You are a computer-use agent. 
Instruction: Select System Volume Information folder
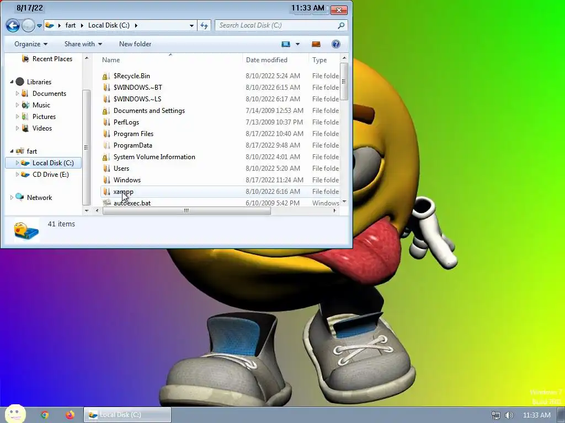[154, 157]
